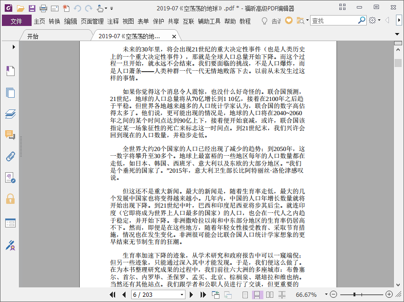Open the 66.67% zoom level dropdown
Image resolution: width=404 pixels, height=302 pixels.
pos(326,294)
